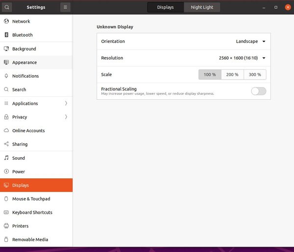This screenshot has height=252, width=294.
Task: Open Keyboard Shortcuts label
Action: pos(32,212)
